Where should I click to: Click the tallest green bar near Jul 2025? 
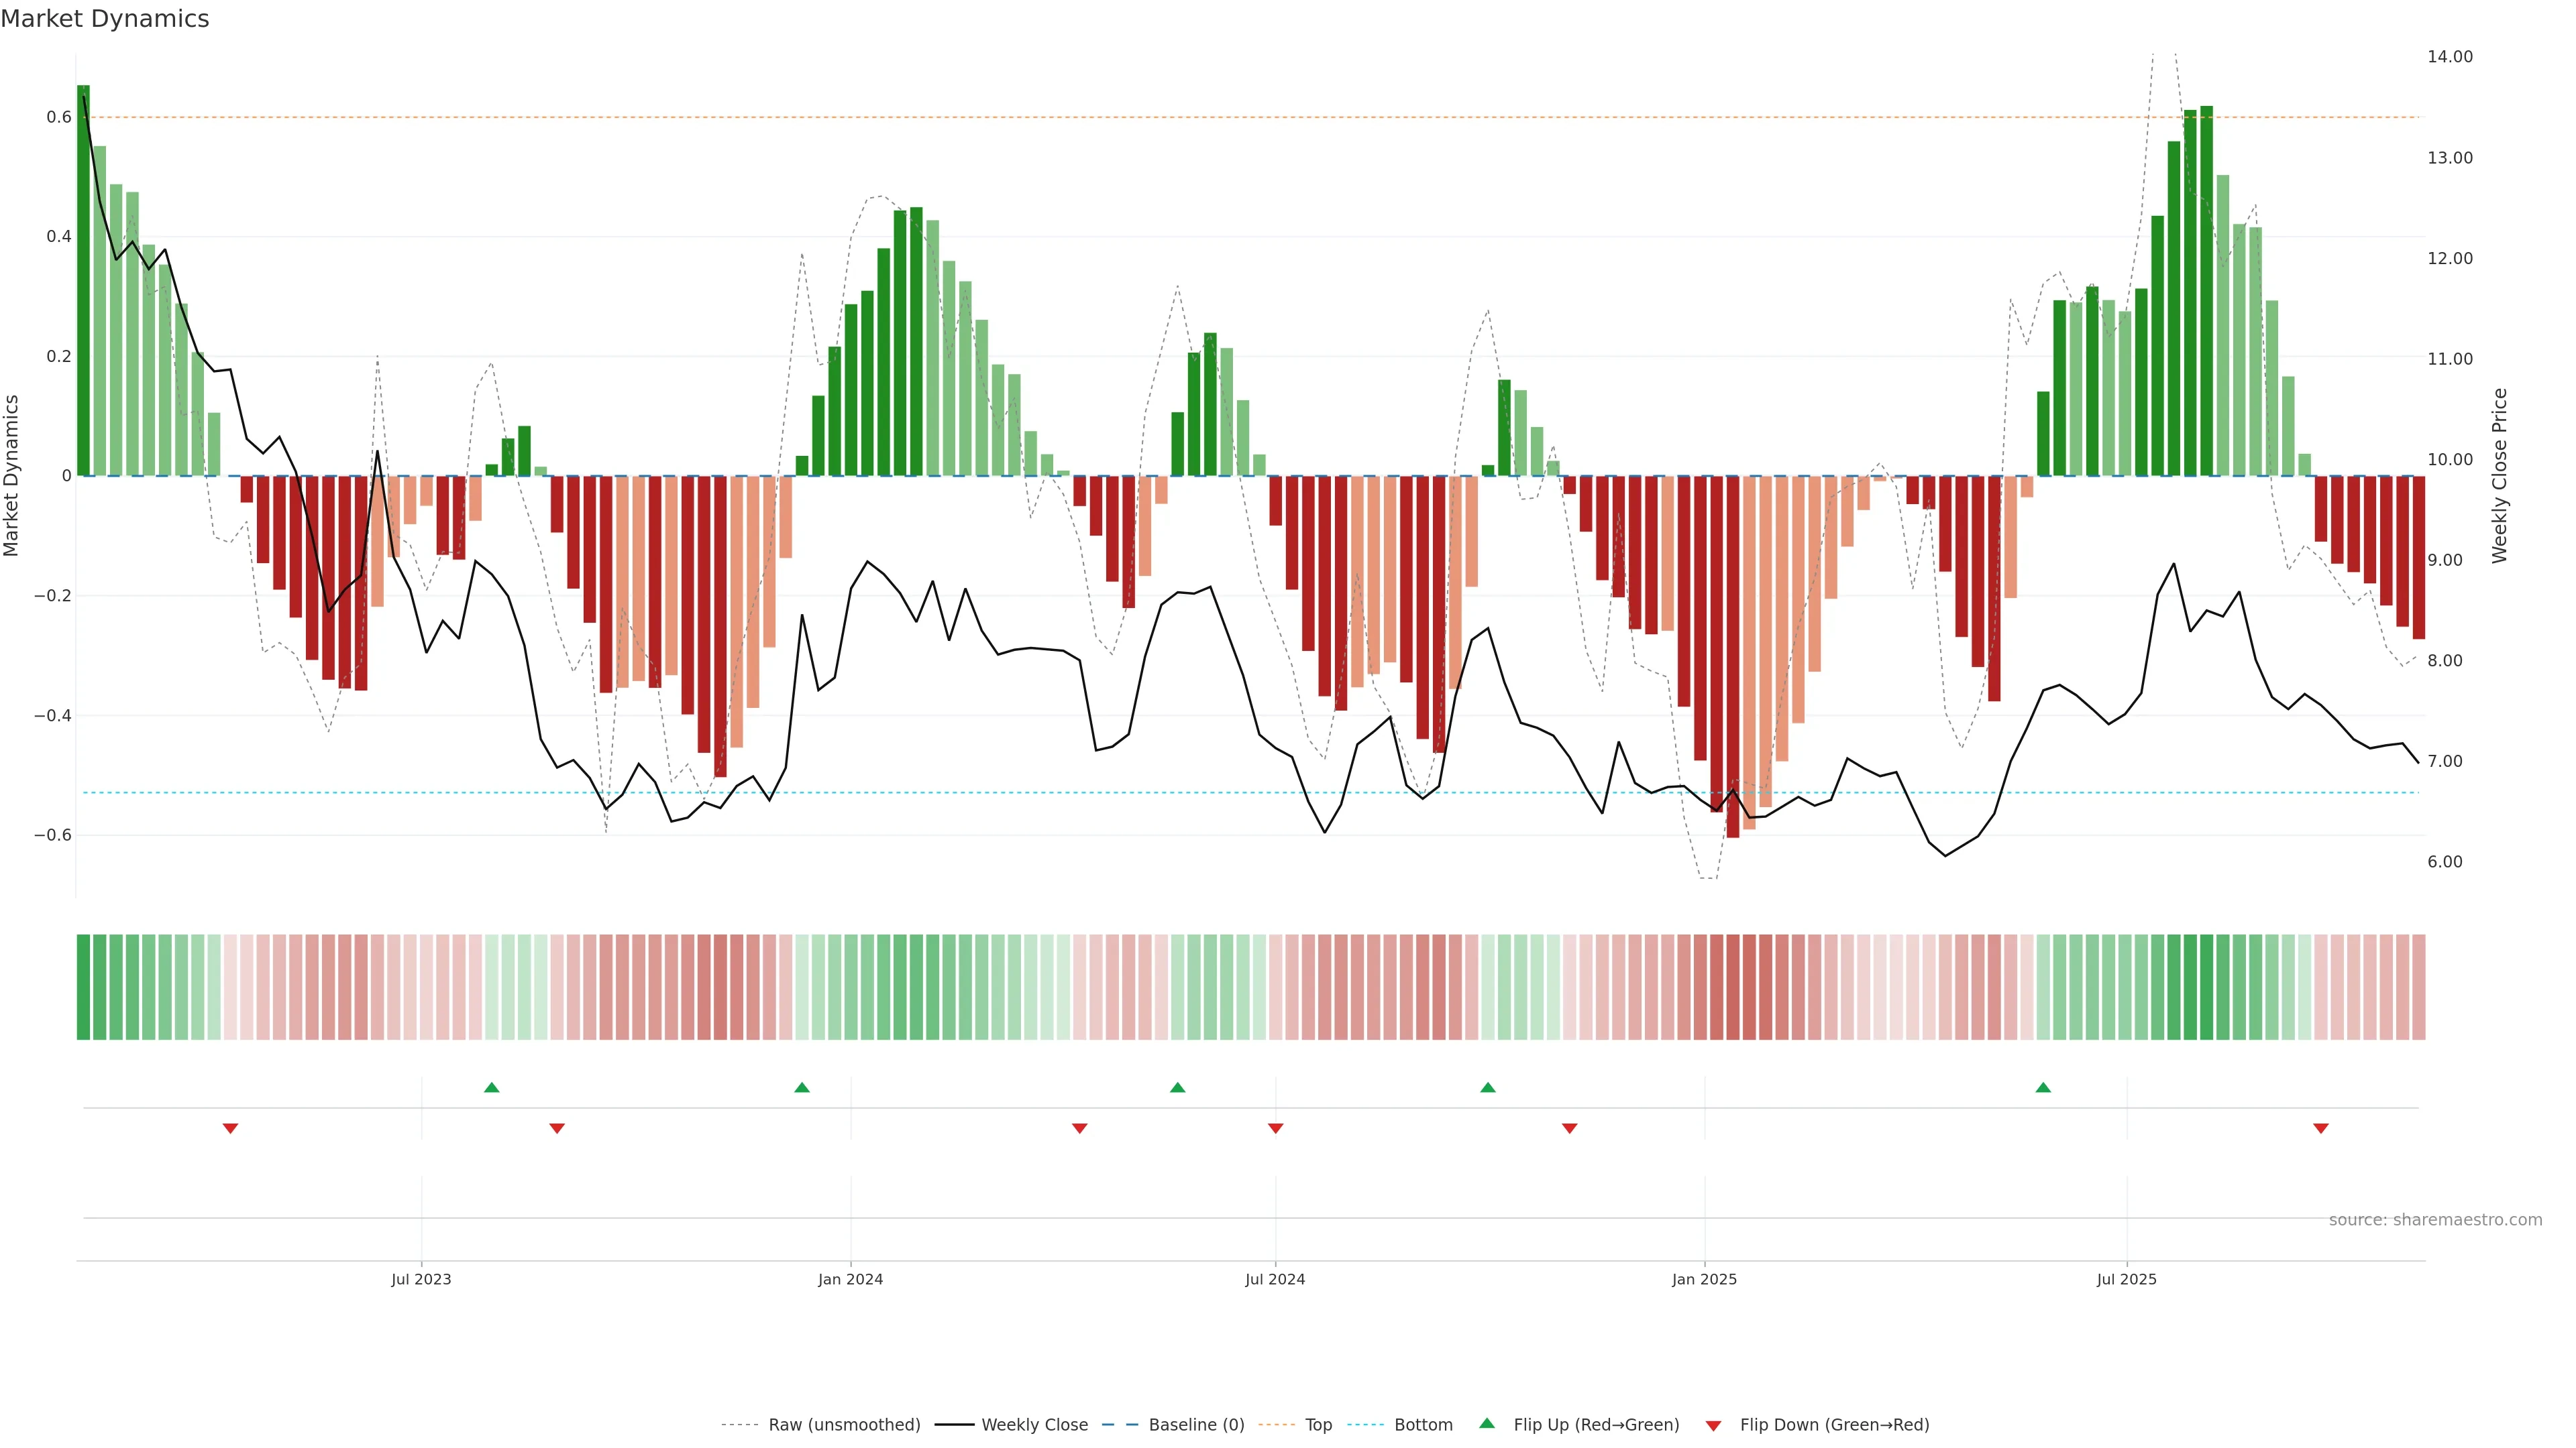pos(2206,290)
